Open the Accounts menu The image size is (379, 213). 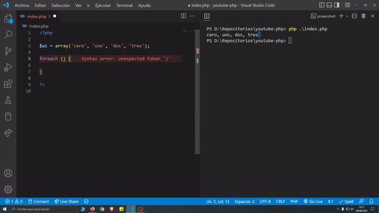click(x=8, y=173)
